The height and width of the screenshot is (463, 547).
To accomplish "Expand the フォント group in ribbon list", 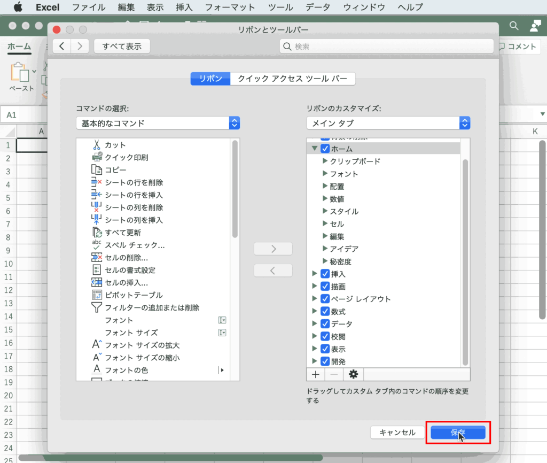I will tap(325, 174).
